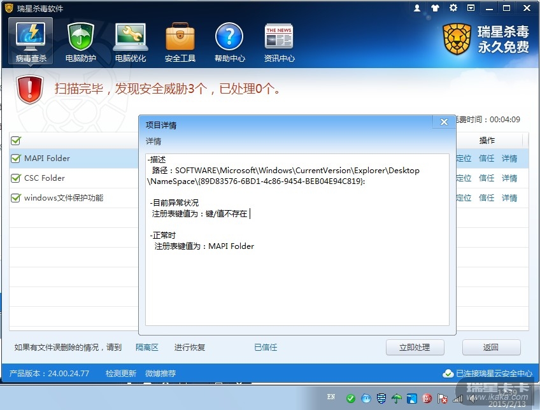540x410 pixels.
Task: Open the title bar dropdown menu icon
Action: click(x=471, y=8)
